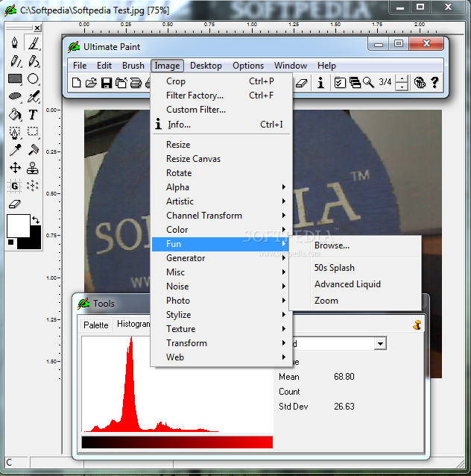Click the scanner toolbar icon
Screen dimensions: 471x476
(x=136, y=83)
